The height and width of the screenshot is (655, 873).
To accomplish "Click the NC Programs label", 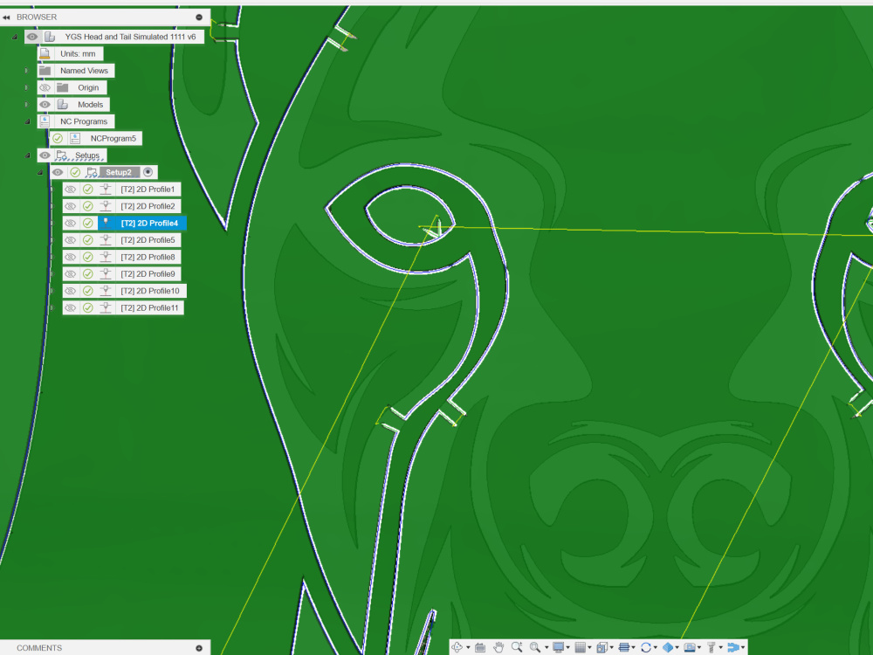I will point(84,121).
